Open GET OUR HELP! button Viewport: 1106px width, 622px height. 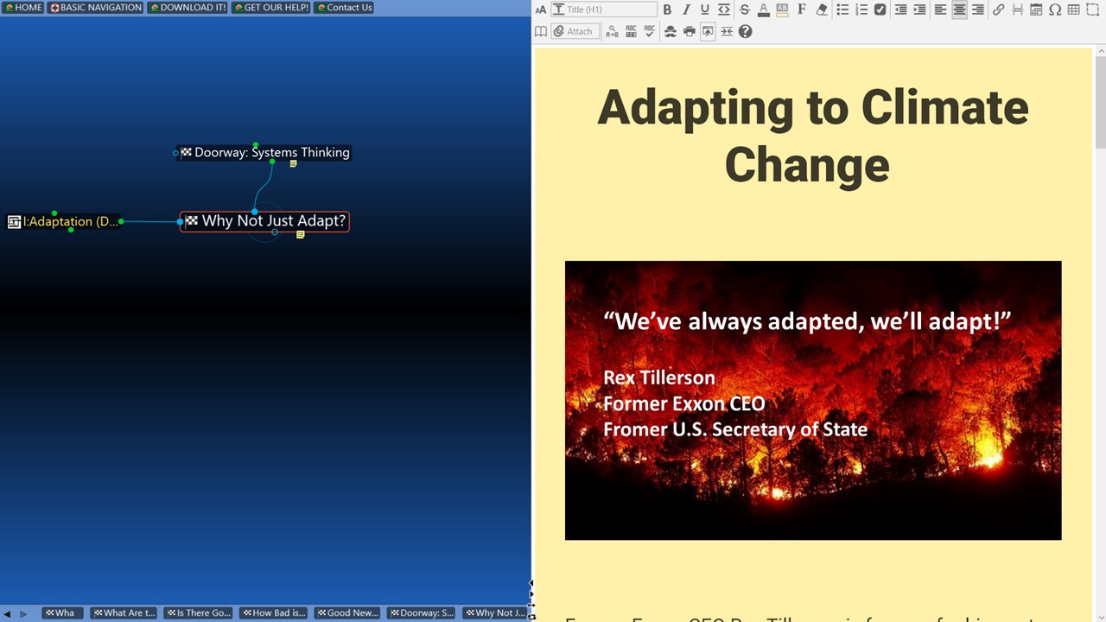[270, 8]
